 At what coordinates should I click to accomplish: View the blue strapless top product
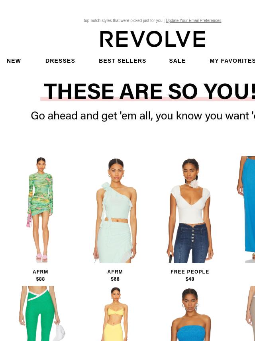(x=190, y=313)
